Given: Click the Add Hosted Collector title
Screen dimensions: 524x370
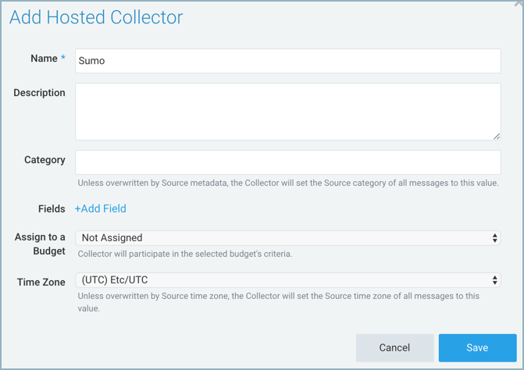Looking at the screenshot, I should [x=96, y=17].
